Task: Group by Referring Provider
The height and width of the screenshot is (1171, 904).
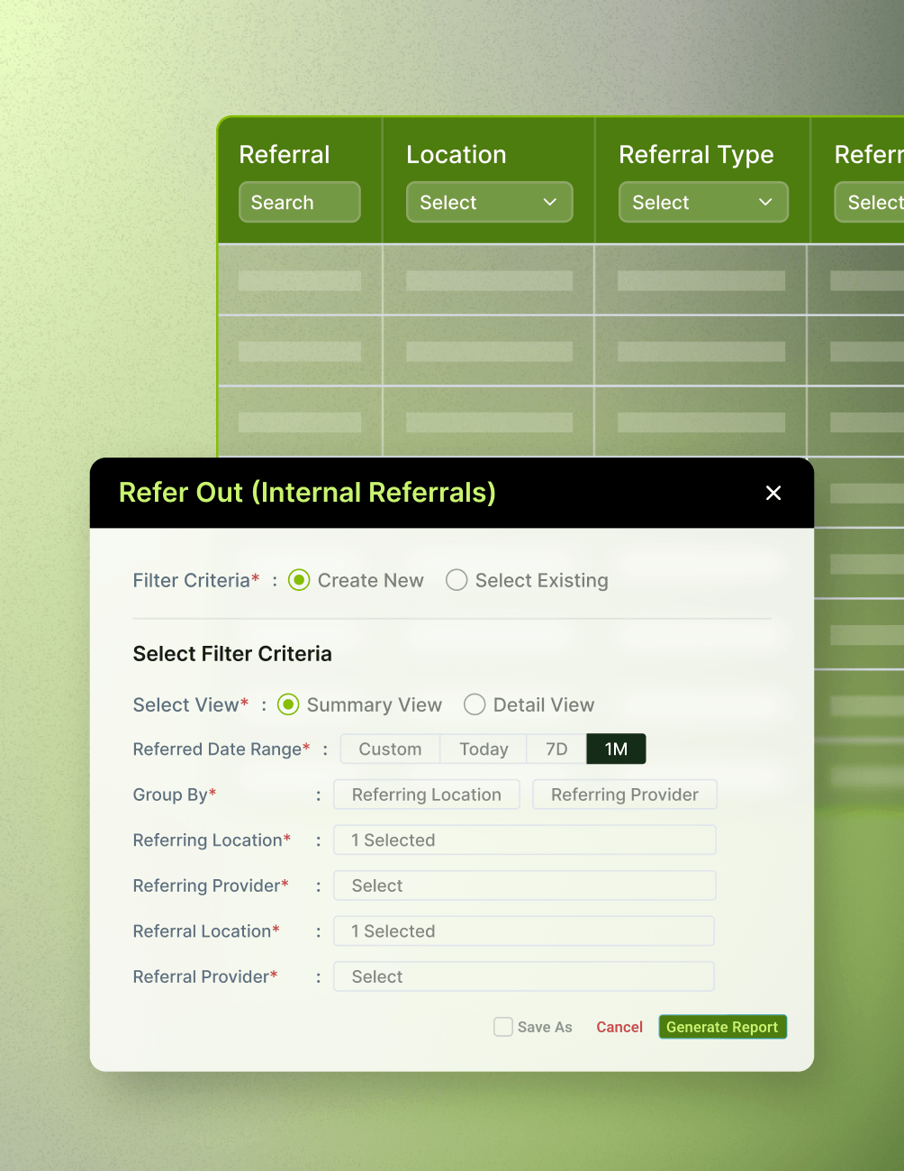Action: coord(625,794)
